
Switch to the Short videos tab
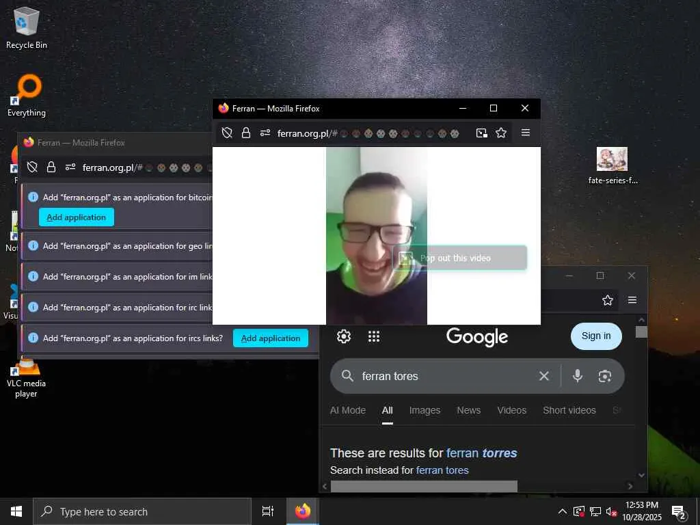tap(569, 410)
